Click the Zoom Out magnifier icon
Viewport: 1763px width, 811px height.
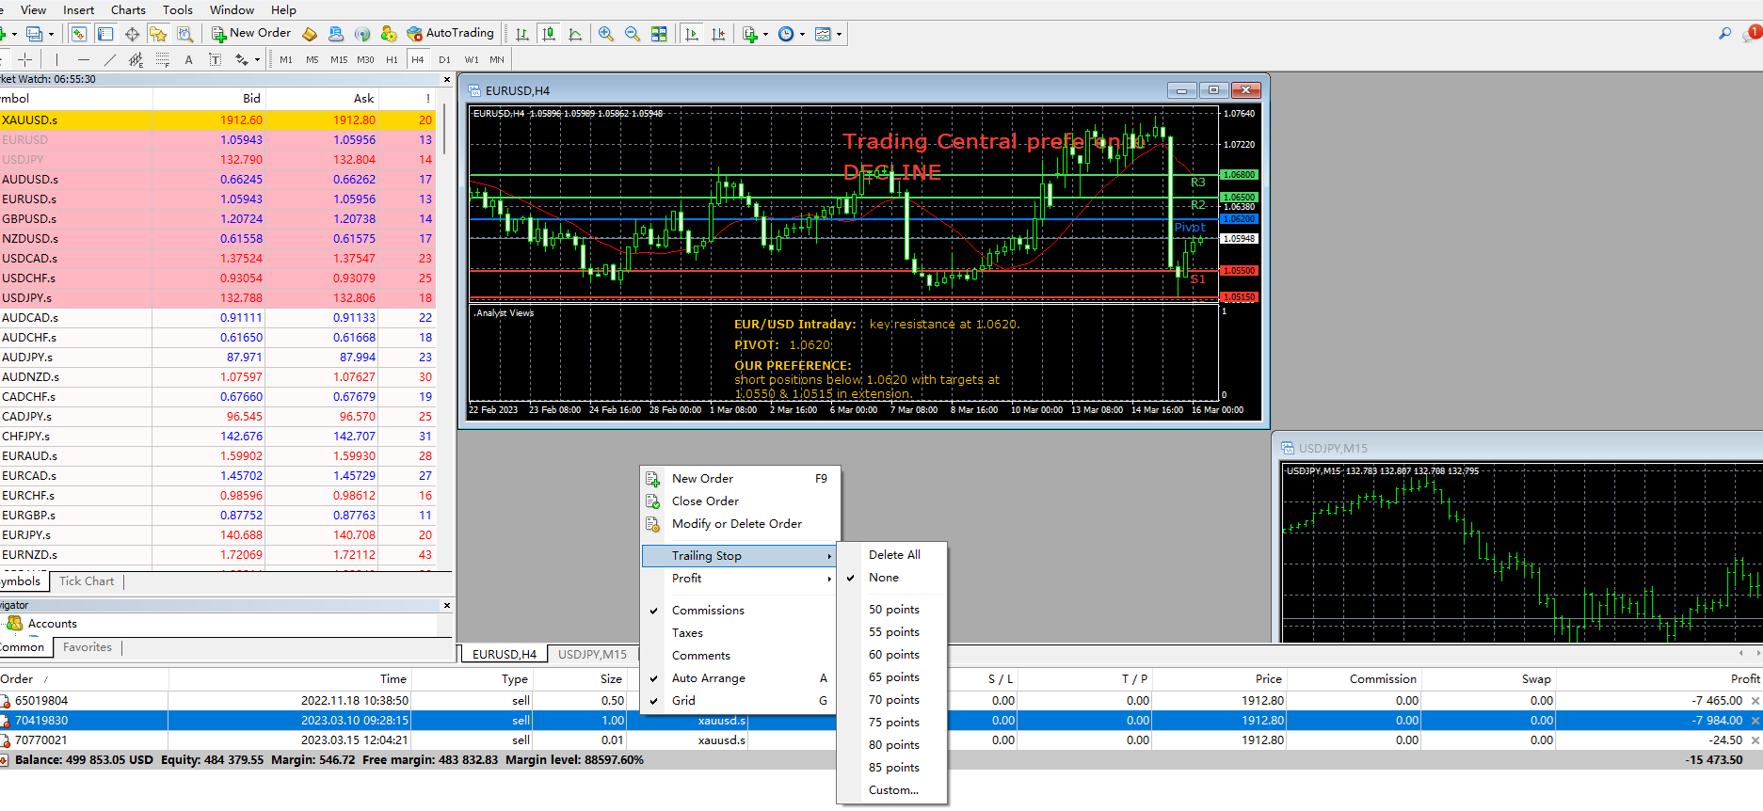(x=633, y=34)
